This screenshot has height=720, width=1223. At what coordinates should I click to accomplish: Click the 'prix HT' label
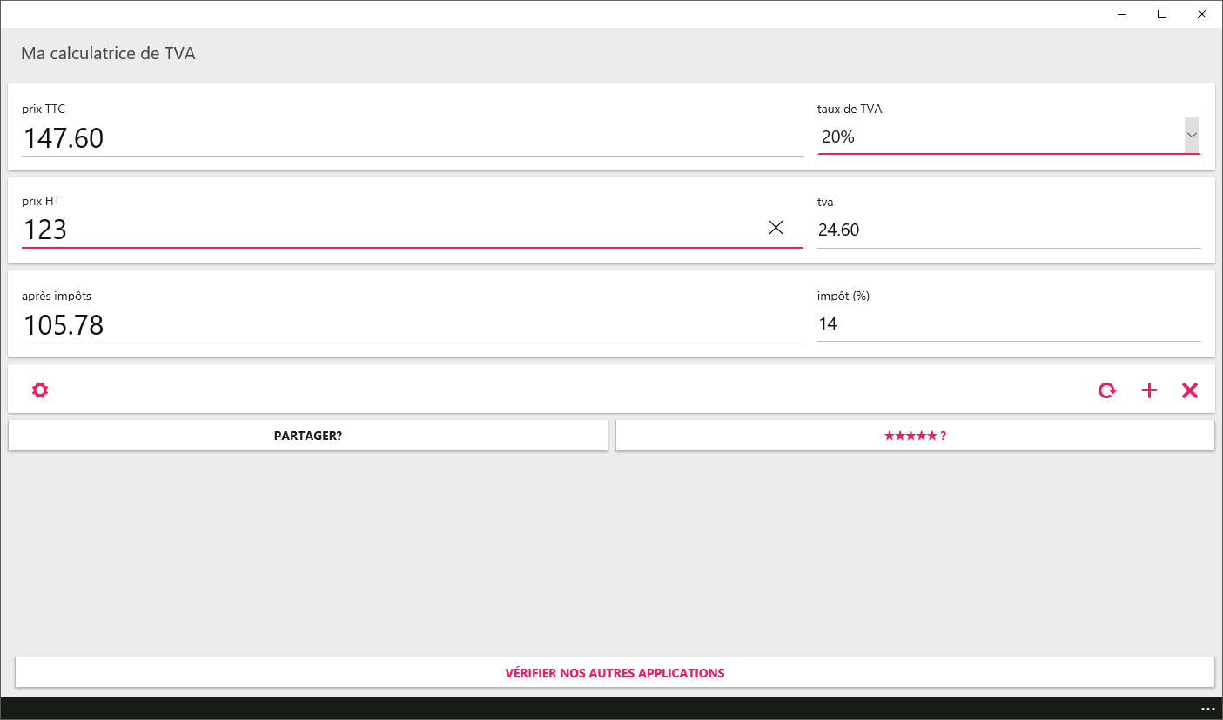tap(41, 201)
